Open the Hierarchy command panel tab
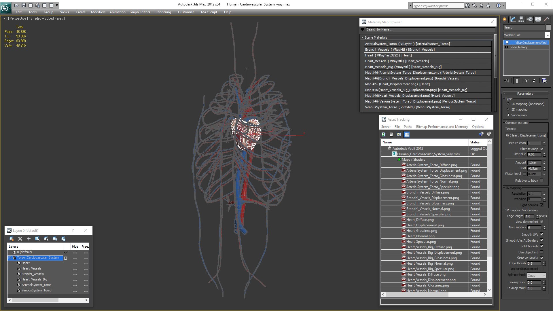553x311 pixels. (x=521, y=19)
